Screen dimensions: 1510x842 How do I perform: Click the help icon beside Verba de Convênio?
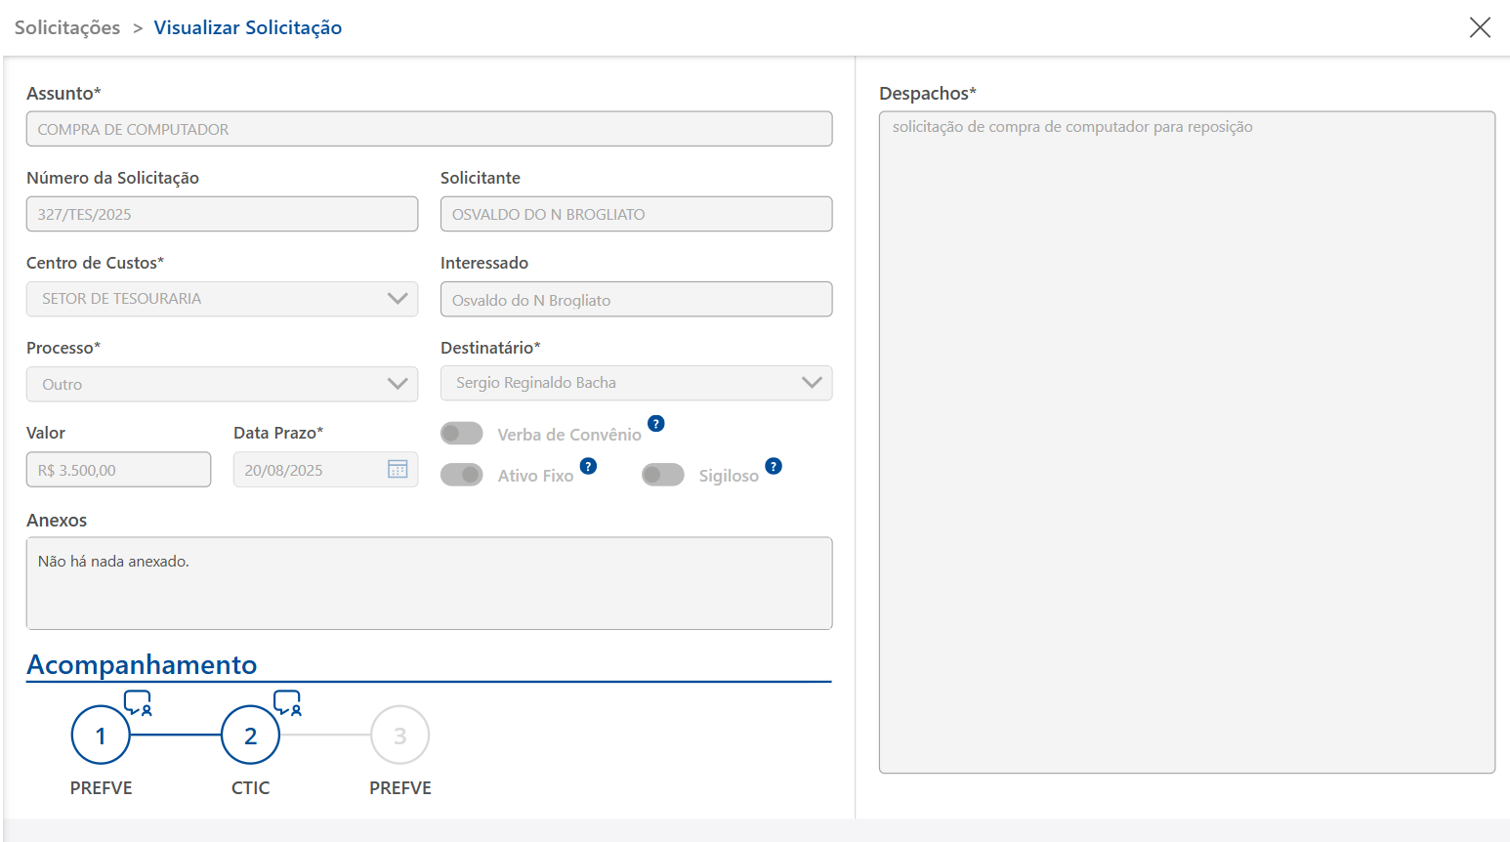[x=656, y=424]
